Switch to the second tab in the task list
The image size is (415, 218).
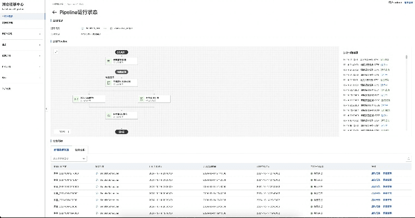point(80,149)
